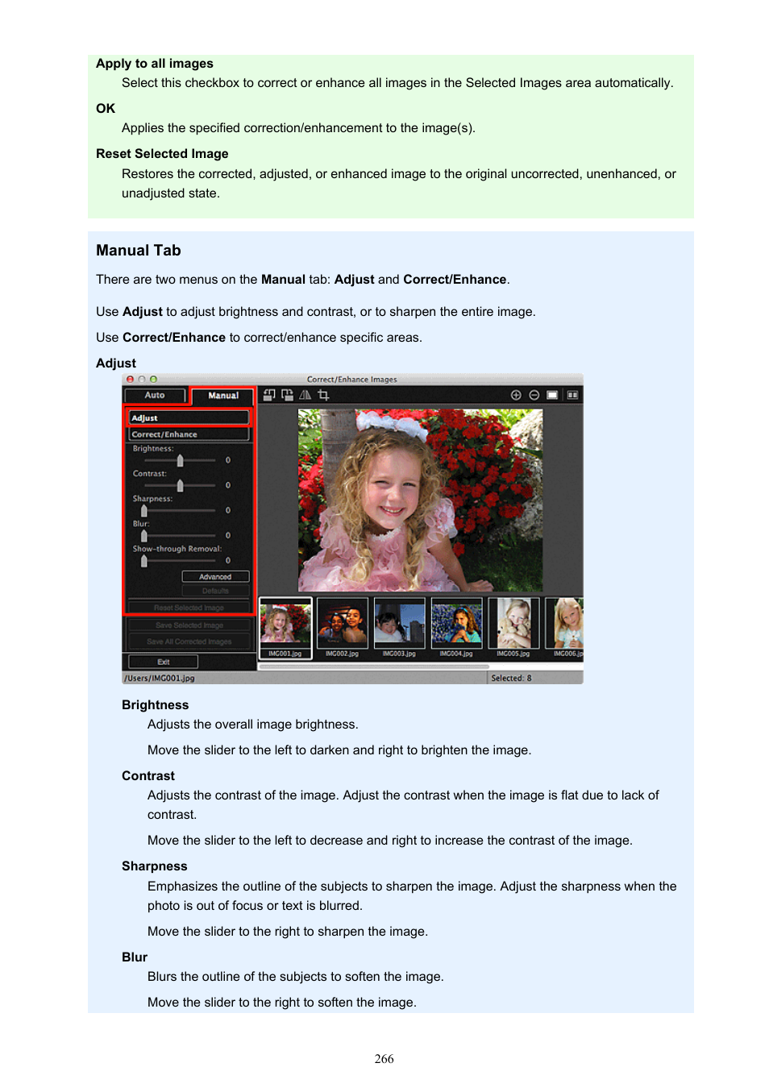Image resolution: width=769 pixels, height=1088 pixels.
Task: Click the 'Selected: 8' status text
Action: click(x=511, y=678)
